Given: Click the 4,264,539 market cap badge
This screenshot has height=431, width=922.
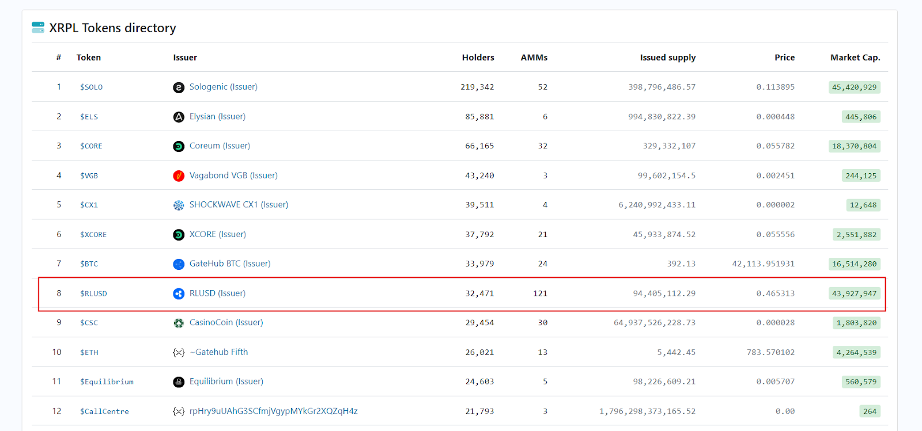Looking at the screenshot, I should click(856, 352).
